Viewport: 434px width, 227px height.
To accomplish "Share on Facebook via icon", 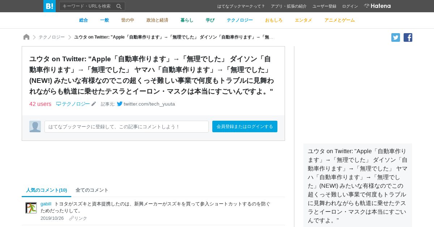I will point(408,37).
